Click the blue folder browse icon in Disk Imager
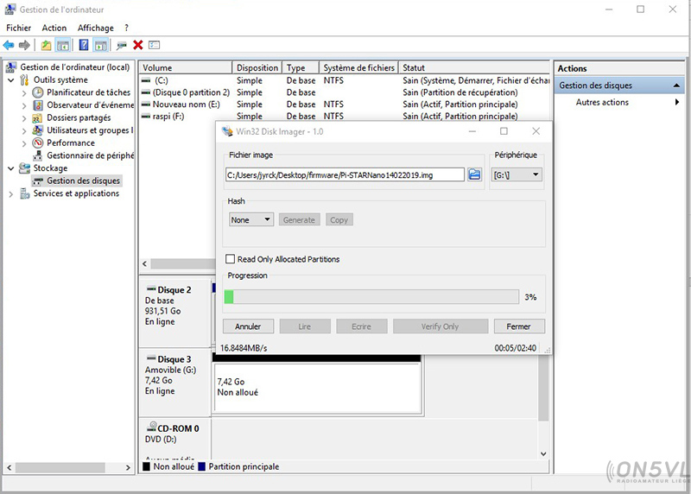 pos(474,174)
